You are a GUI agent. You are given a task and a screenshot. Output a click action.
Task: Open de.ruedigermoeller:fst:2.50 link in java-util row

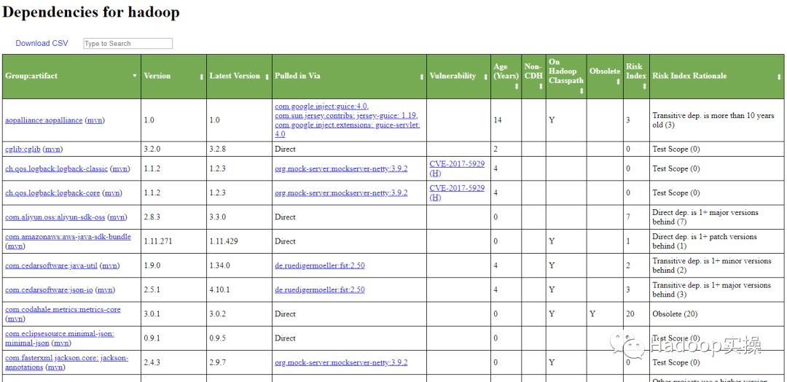[x=320, y=265]
